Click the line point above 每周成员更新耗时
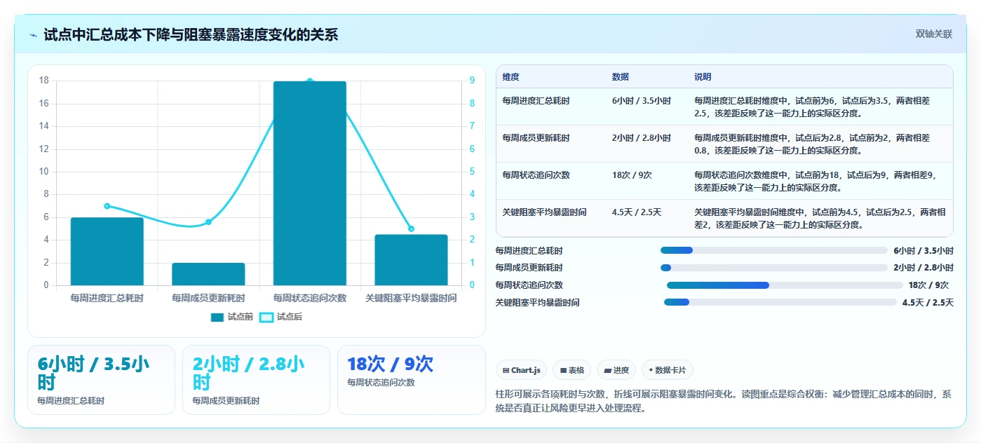The image size is (981, 443). [208, 222]
